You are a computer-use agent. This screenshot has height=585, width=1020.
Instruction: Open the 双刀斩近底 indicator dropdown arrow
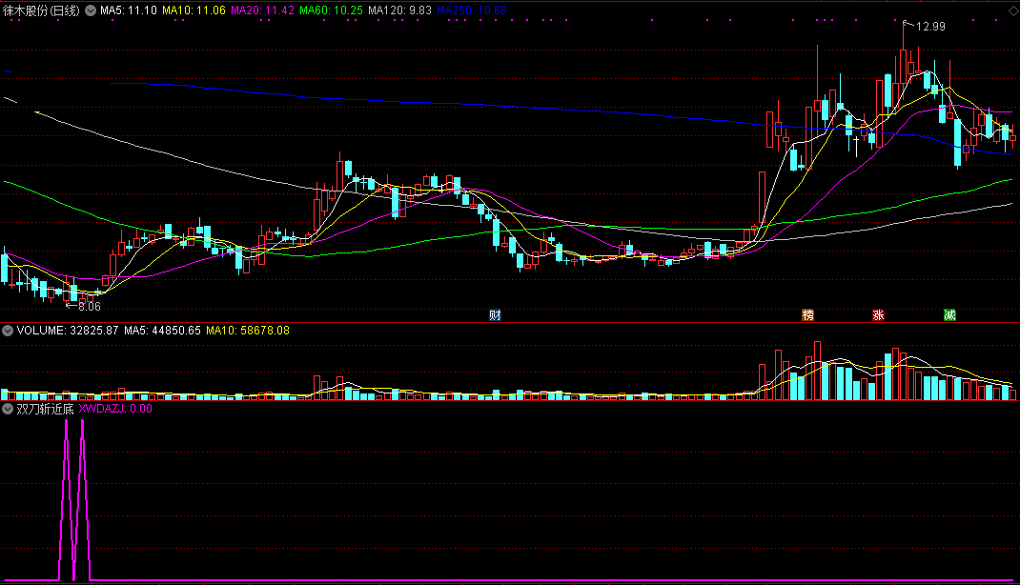point(8,409)
